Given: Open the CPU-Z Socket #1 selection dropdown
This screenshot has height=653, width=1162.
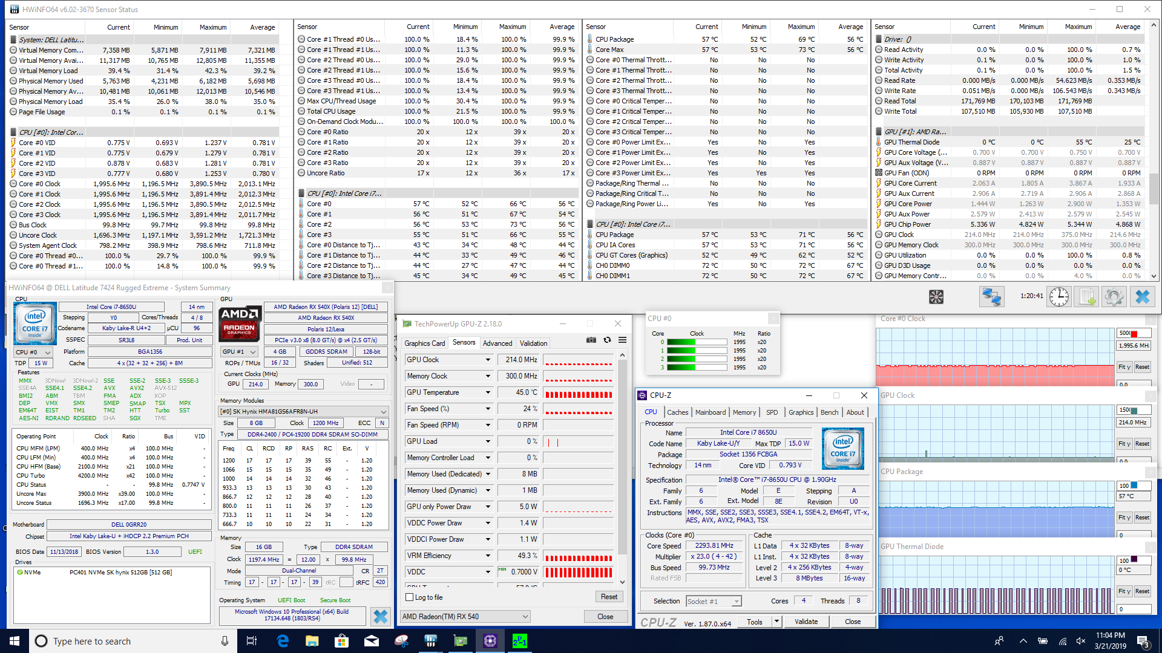Looking at the screenshot, I should pyautogui.click(x=714, y=602).
